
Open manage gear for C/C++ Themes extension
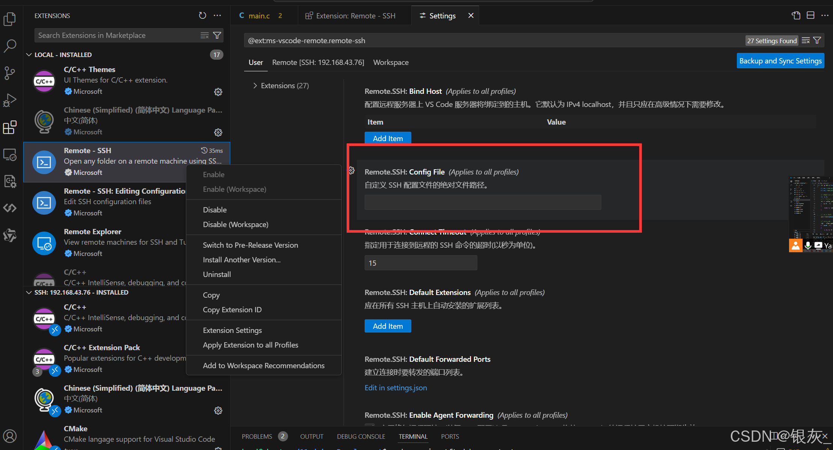coord(218,92)
